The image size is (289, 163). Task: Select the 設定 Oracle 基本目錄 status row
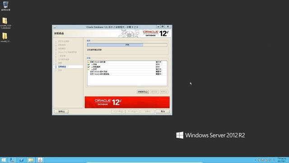coord(127,72)
